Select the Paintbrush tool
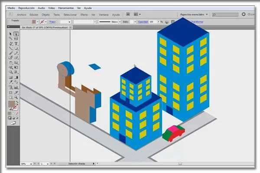The width and height of the screenshot is (260, 173). [x=11, y=53]
